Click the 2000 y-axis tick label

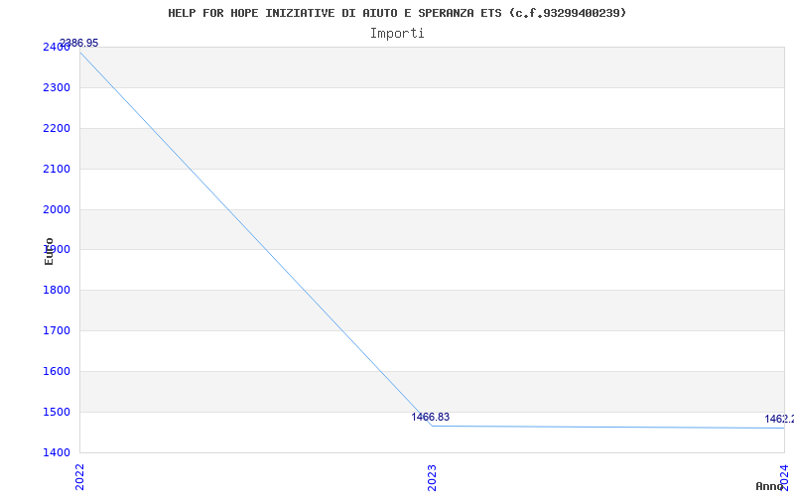pyautogui.click(x=57, y=209)
